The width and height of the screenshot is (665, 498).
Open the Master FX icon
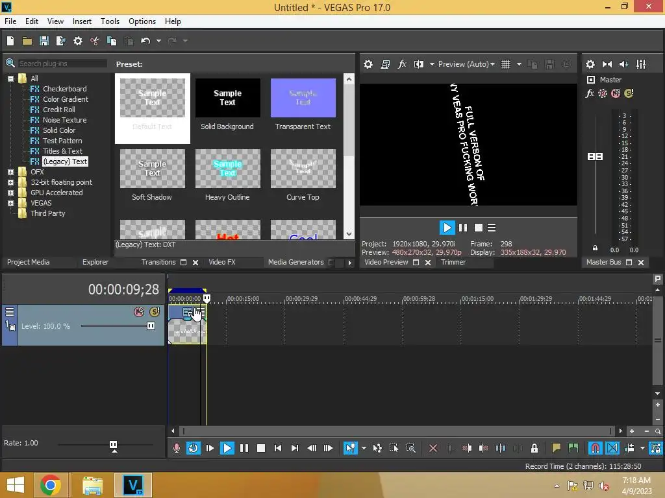coord(590,93)
